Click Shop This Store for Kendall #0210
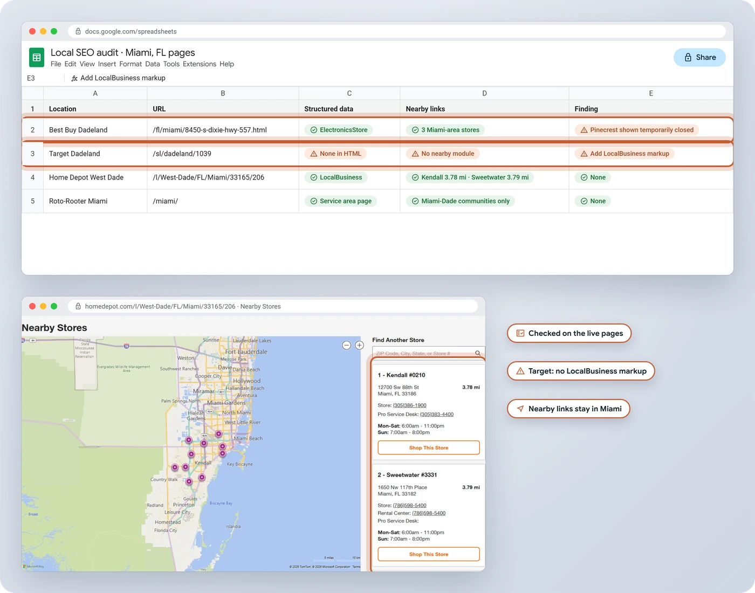The height and width of the screenshot is (593, 755). tap(429, 447)
